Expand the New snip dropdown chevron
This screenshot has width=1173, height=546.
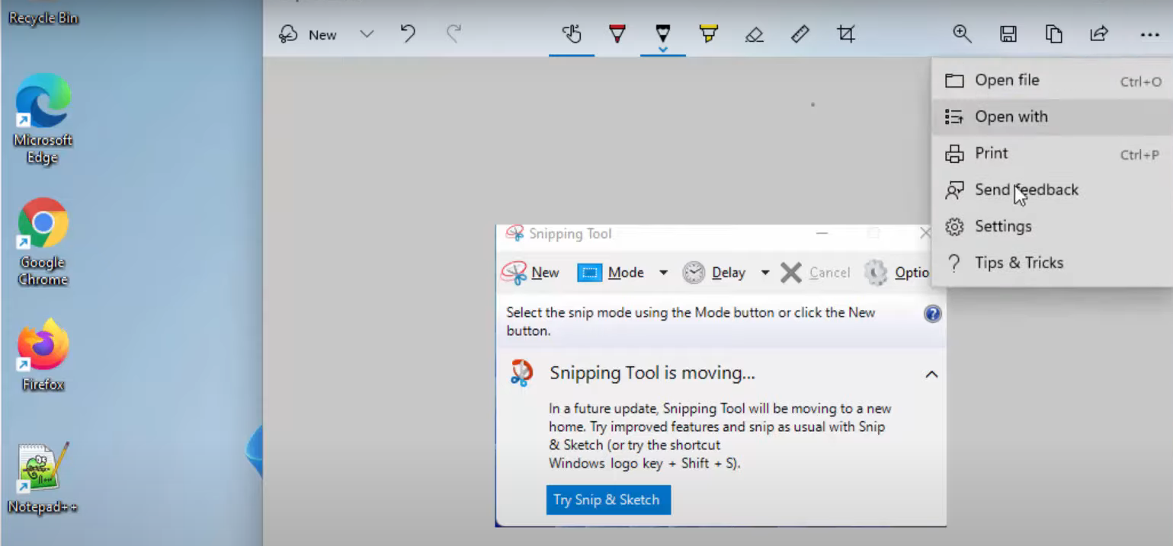click(367, 34)
